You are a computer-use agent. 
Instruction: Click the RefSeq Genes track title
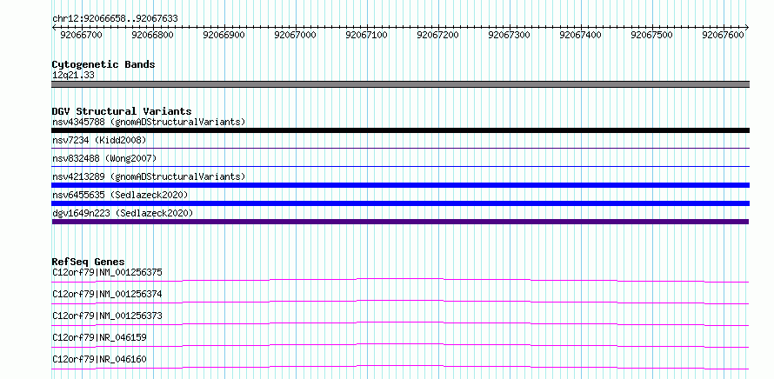[x=89, y=262]
